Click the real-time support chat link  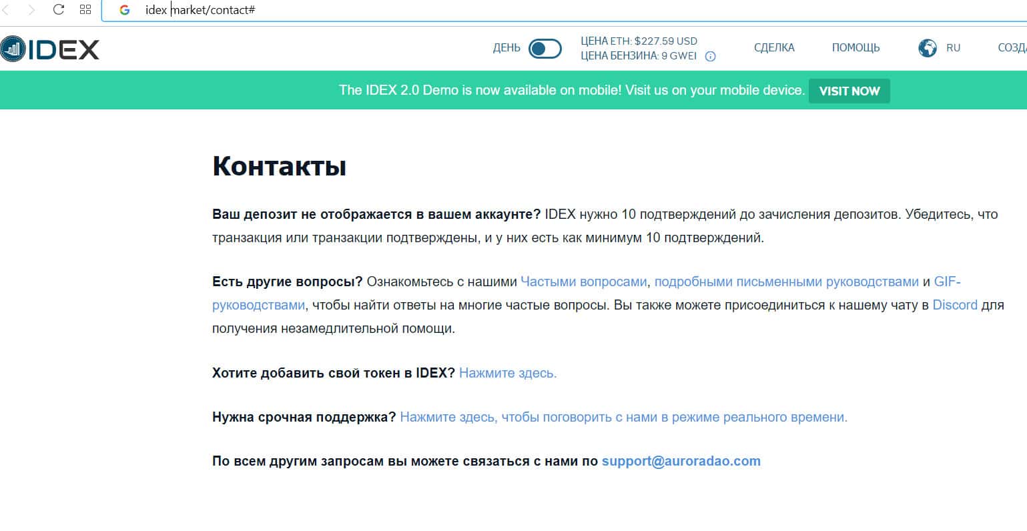(624, 418)
